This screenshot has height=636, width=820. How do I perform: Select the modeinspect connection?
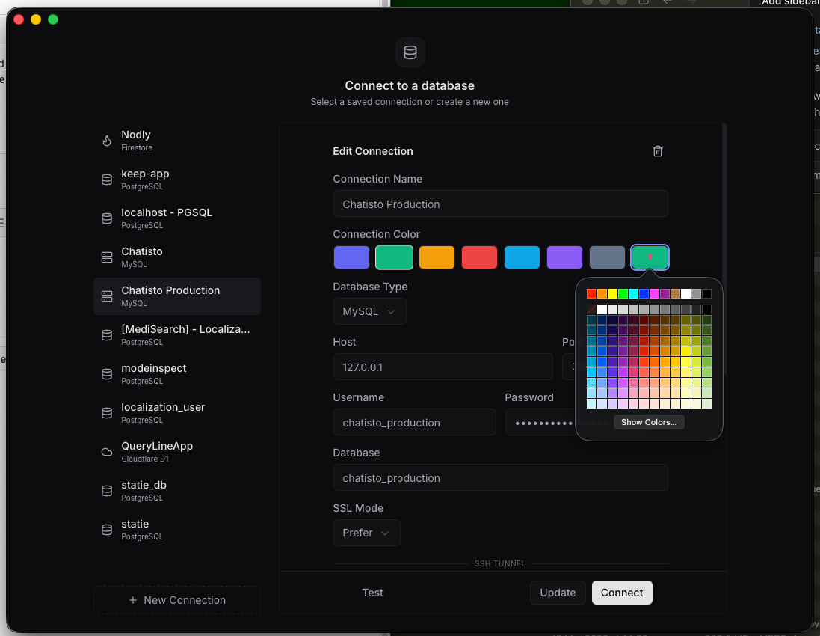[x=176, y=374]
